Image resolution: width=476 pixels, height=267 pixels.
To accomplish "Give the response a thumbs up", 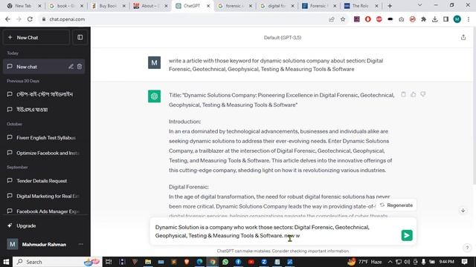I will tap(414, 94).
